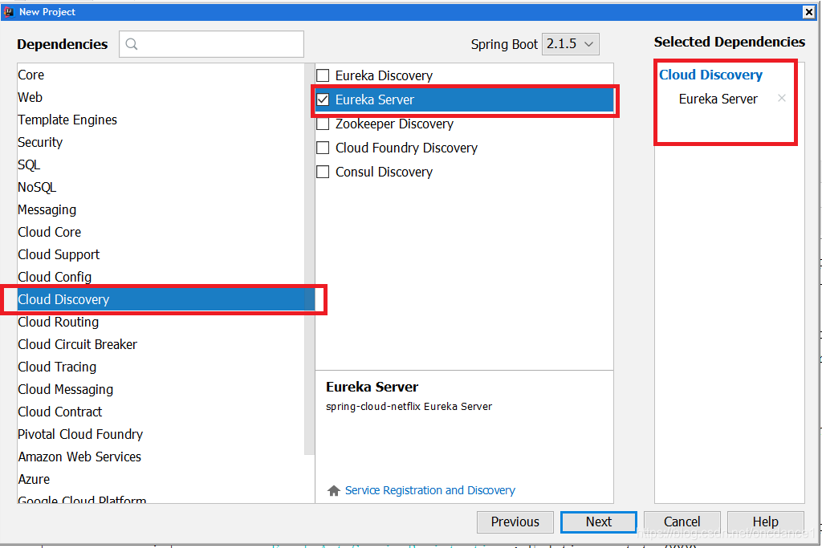Click the categories list scrollbar
Screen dimensions: 822x548
click(x=309, y=259)
